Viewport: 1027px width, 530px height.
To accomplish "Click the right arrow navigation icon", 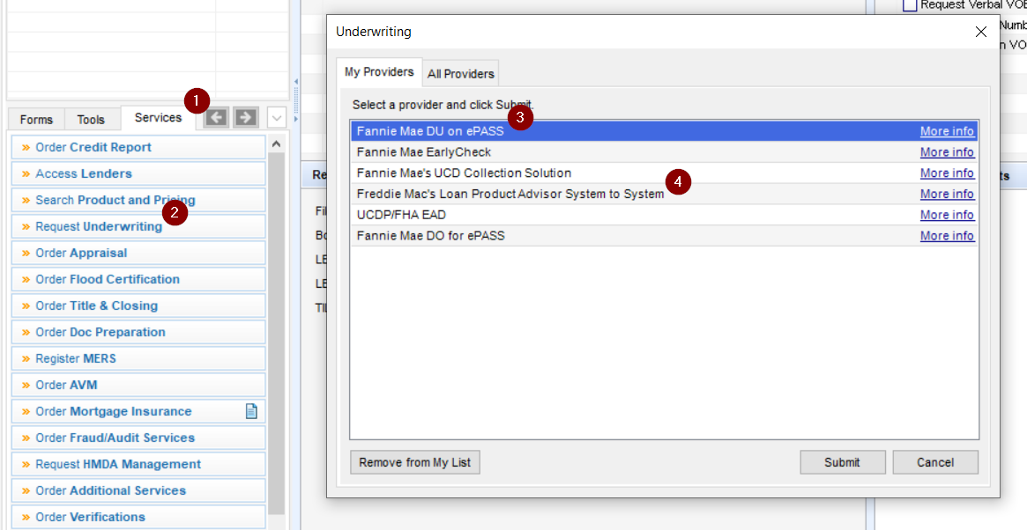I will tap(246, 117).
